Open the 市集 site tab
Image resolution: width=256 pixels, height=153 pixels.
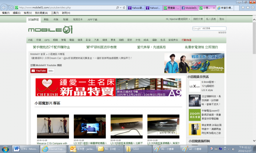click(x=56, y=19)
